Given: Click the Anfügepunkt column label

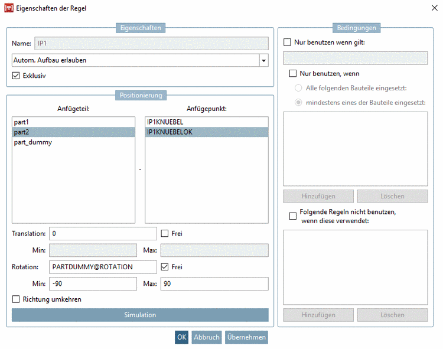Looking at the screenshot, I should point(207,109).
